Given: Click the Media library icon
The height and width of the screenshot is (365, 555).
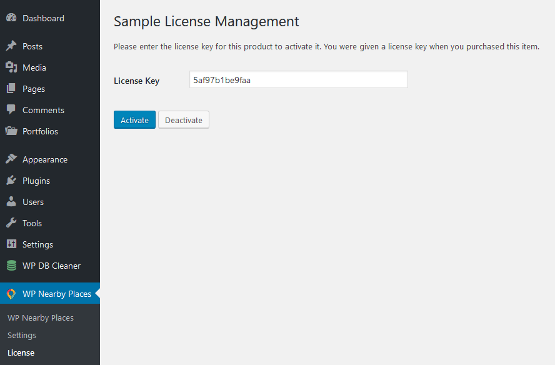Looking at the screenshot, I should pos(11,67).
